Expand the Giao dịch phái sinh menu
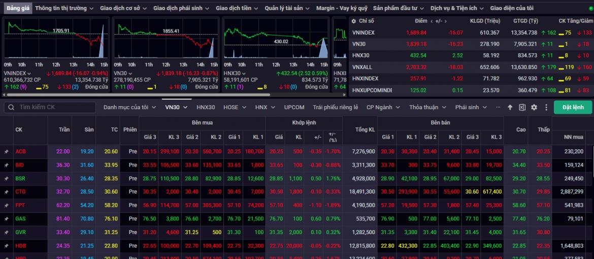The height and width of the screenshot is (259, 594). point(181,8)
